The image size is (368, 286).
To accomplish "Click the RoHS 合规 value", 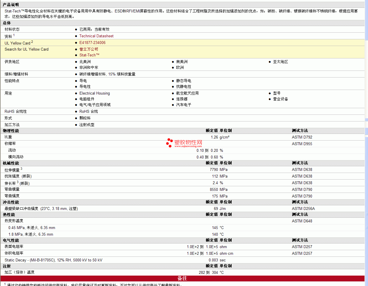I will click(x=88, y=111).
